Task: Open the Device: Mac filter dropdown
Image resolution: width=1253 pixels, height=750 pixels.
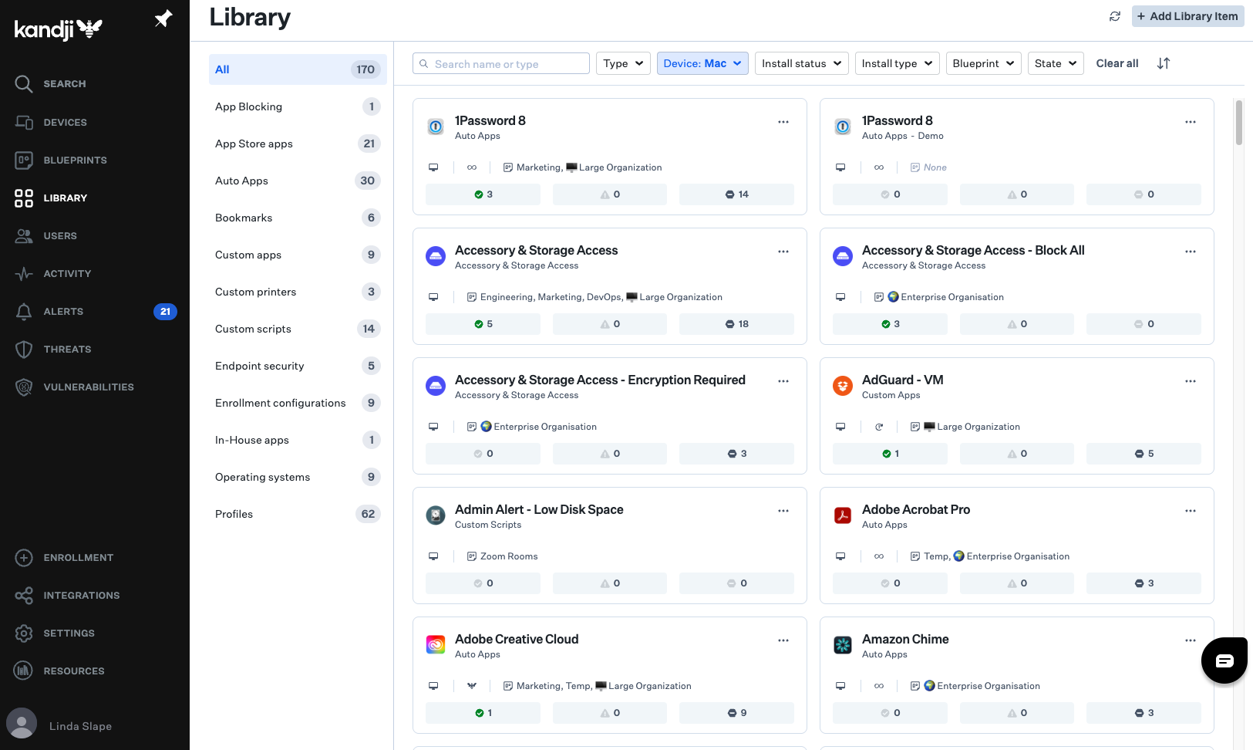Action: click(702, 63)
